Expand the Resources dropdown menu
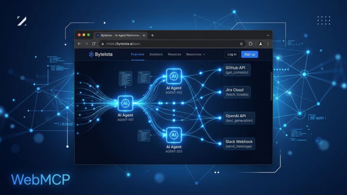Screen dimensions: 347x195 (196, 54)
